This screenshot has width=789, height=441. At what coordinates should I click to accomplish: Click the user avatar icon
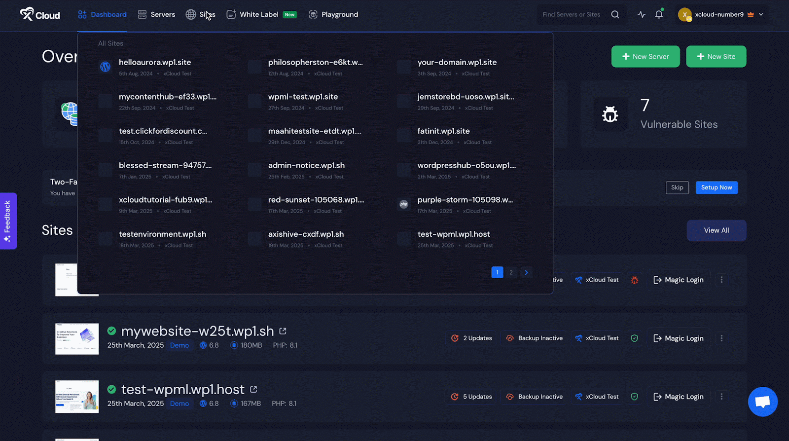[684, 14]
